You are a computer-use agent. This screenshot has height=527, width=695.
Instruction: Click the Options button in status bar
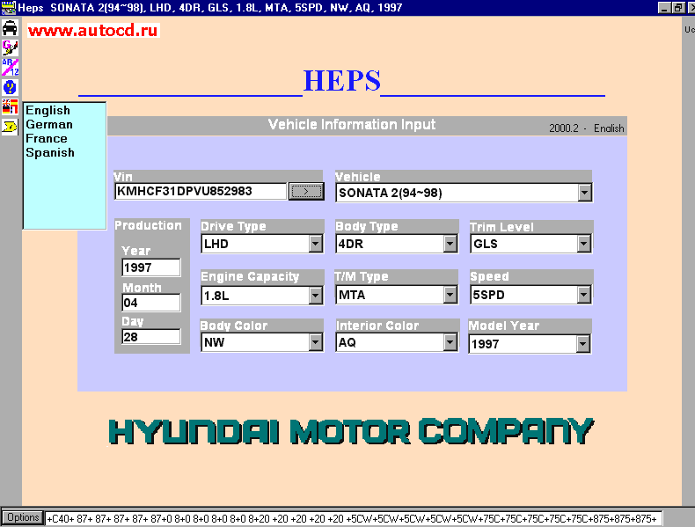[23, 517]
